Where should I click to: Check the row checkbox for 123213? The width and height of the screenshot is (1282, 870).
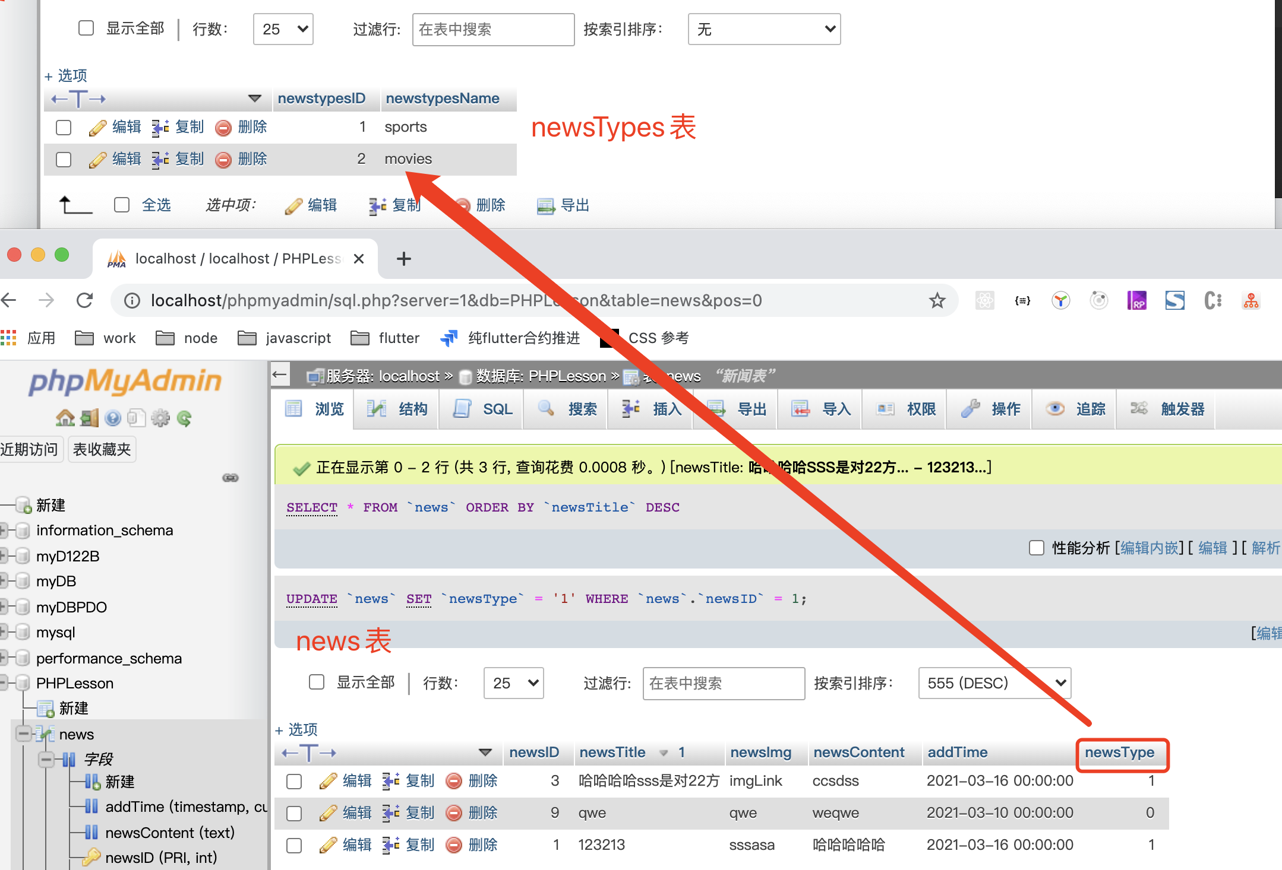click(x=294, y=846)
